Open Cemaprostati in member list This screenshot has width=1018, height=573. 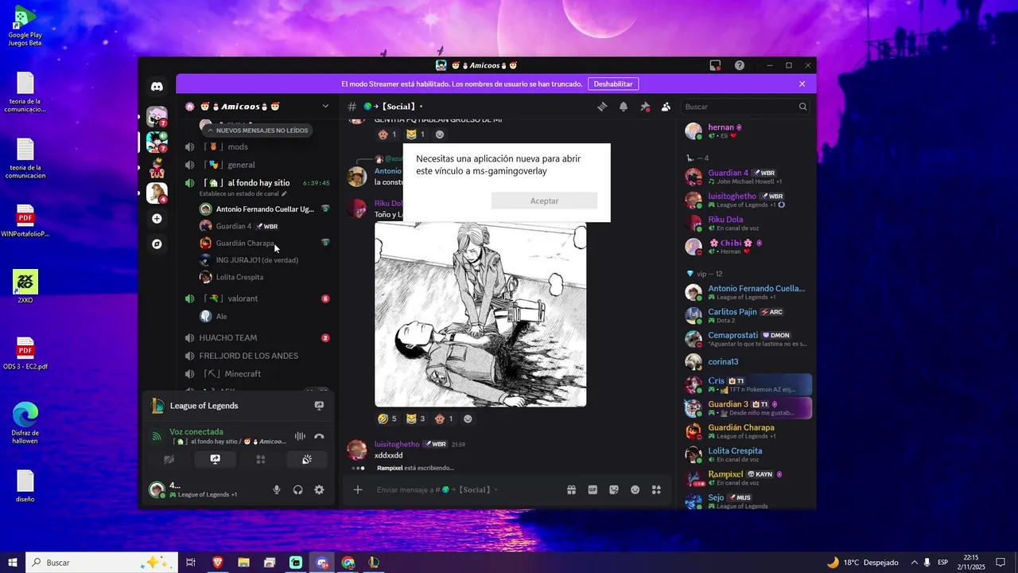(747, 339)
